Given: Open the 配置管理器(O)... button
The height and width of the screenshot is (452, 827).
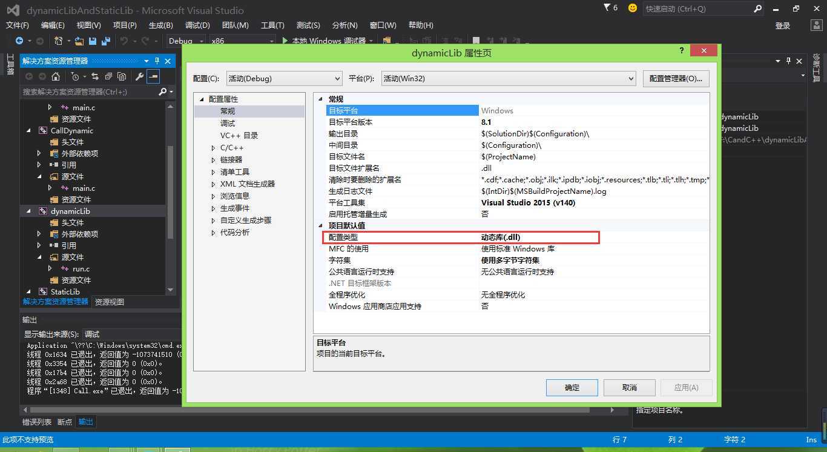Looking at the screenshot, I should pos(676,78).
